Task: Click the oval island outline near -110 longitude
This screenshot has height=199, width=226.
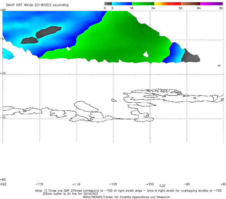Action: (x=86, y=106)
